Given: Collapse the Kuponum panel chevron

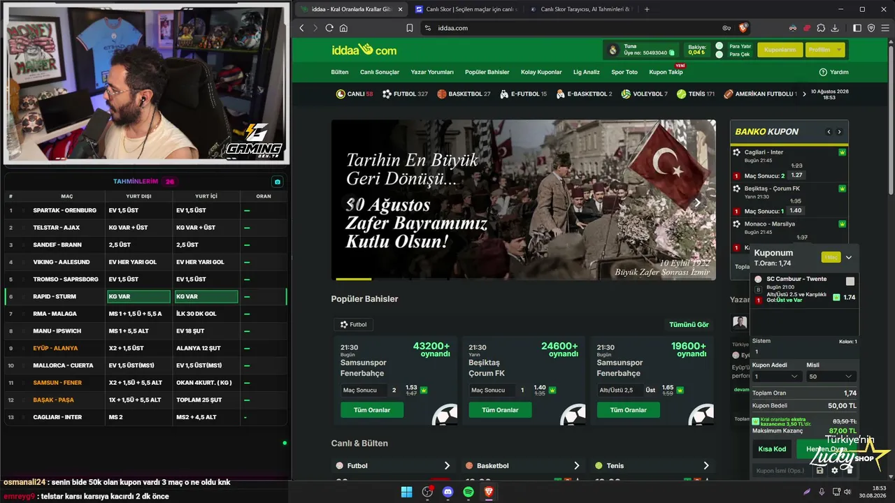Looking at the screenshot, I should click(849, 257).
